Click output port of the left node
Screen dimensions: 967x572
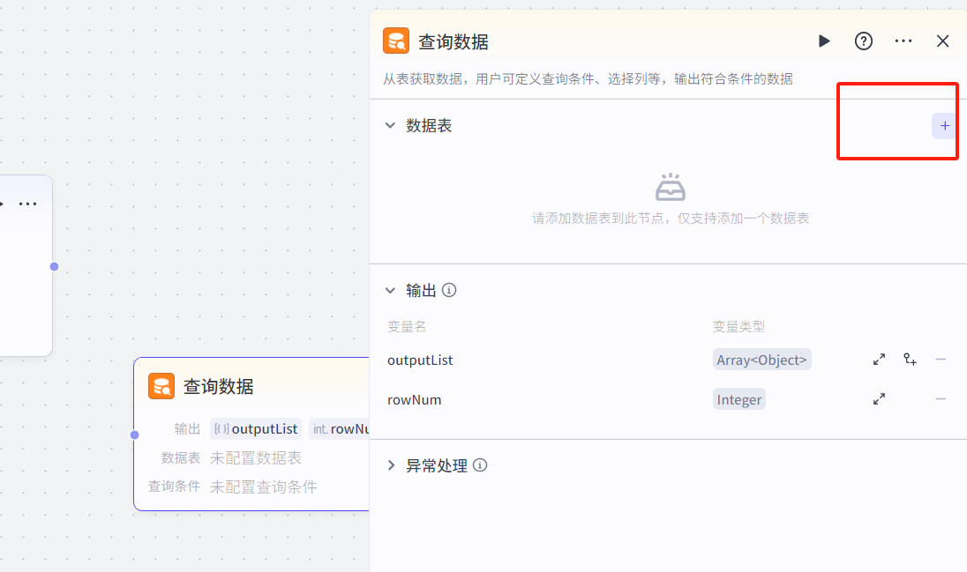pos(55,266)
